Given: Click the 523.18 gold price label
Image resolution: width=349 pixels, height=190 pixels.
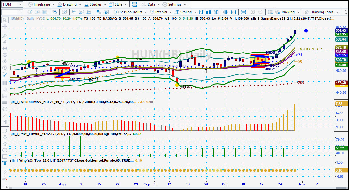Looking at the screenshot, I should [x=341, y=47].
